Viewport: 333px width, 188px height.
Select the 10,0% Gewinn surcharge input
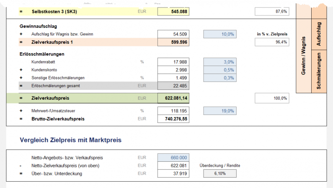tap(220, 34)
